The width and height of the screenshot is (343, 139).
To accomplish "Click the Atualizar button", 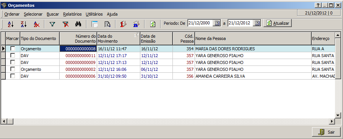I will tap(278, 23).
